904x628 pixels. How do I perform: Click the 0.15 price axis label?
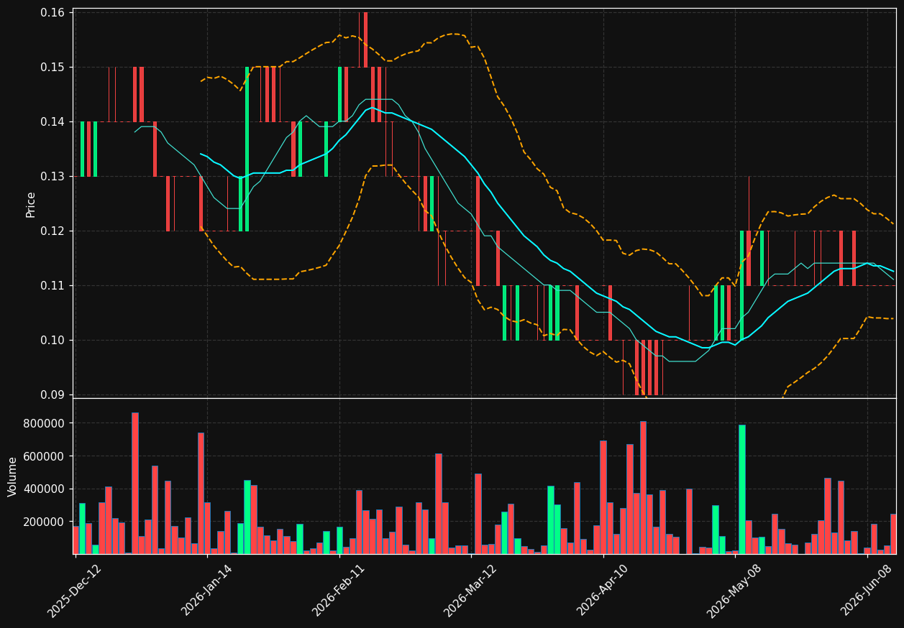point(52,67)
